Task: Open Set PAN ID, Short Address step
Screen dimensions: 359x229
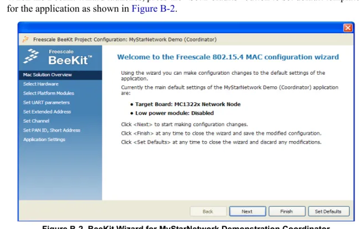Action: point(52,131)
